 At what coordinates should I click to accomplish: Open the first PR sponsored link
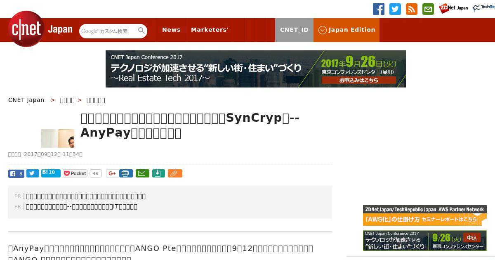[86, 196]
